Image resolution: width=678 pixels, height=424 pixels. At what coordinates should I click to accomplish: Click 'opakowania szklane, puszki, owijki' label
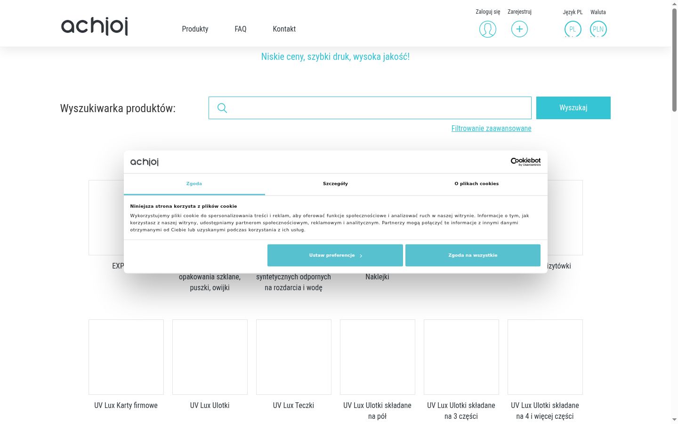[210, 282]
